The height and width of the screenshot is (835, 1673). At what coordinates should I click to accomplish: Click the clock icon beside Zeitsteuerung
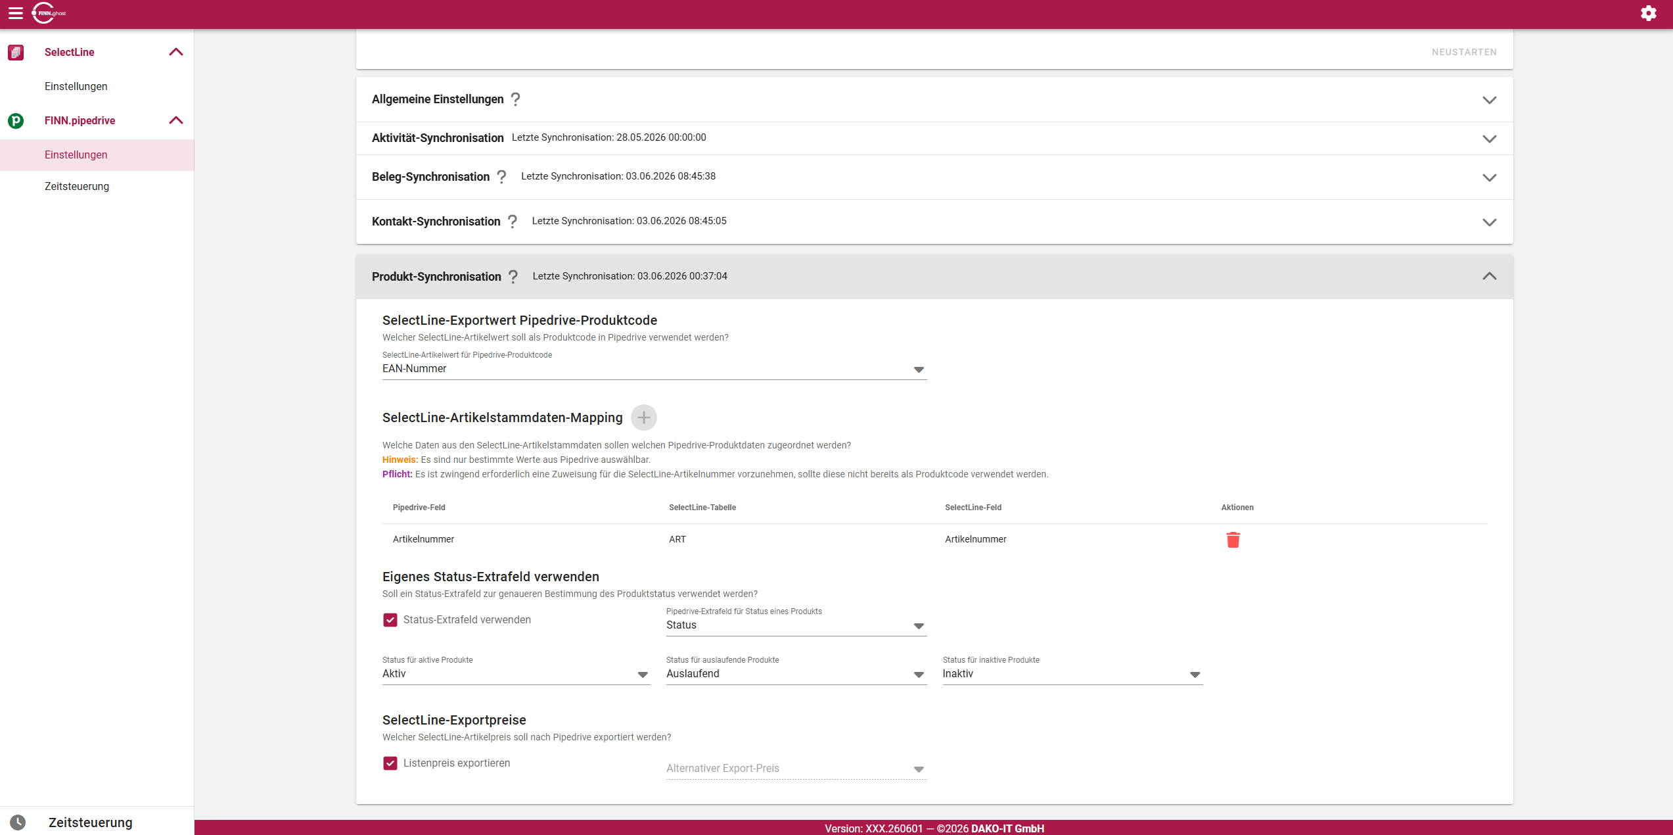[18, 823]
